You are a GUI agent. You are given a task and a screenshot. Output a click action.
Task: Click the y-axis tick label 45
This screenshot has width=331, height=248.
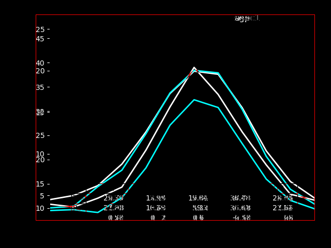pyautogui.click(x=40, y=39)
